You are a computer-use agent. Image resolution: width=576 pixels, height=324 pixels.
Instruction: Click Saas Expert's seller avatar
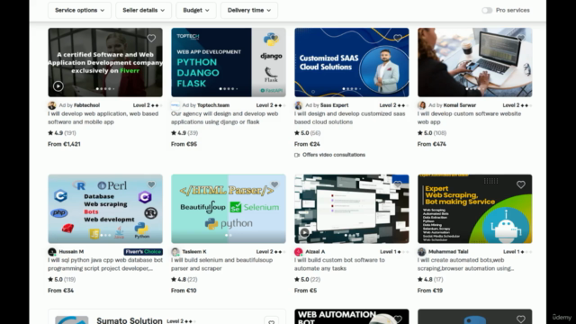pyautogui.click(x=299, y=105)
